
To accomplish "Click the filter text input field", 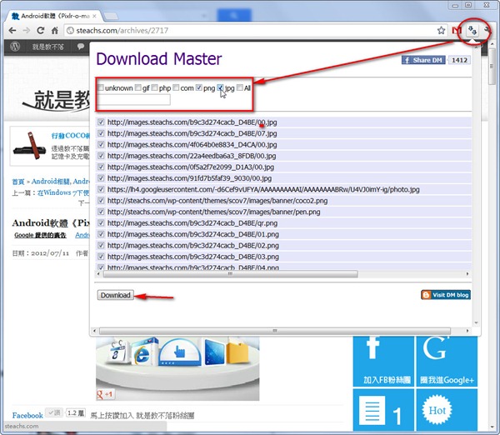I will point(133,100).
